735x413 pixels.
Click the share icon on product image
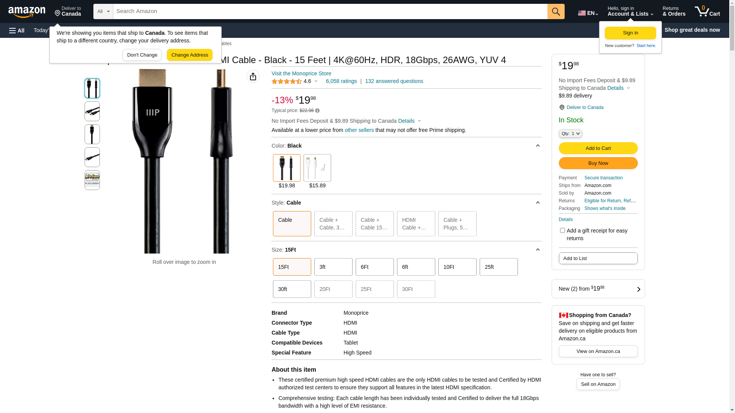coord(253,77)
